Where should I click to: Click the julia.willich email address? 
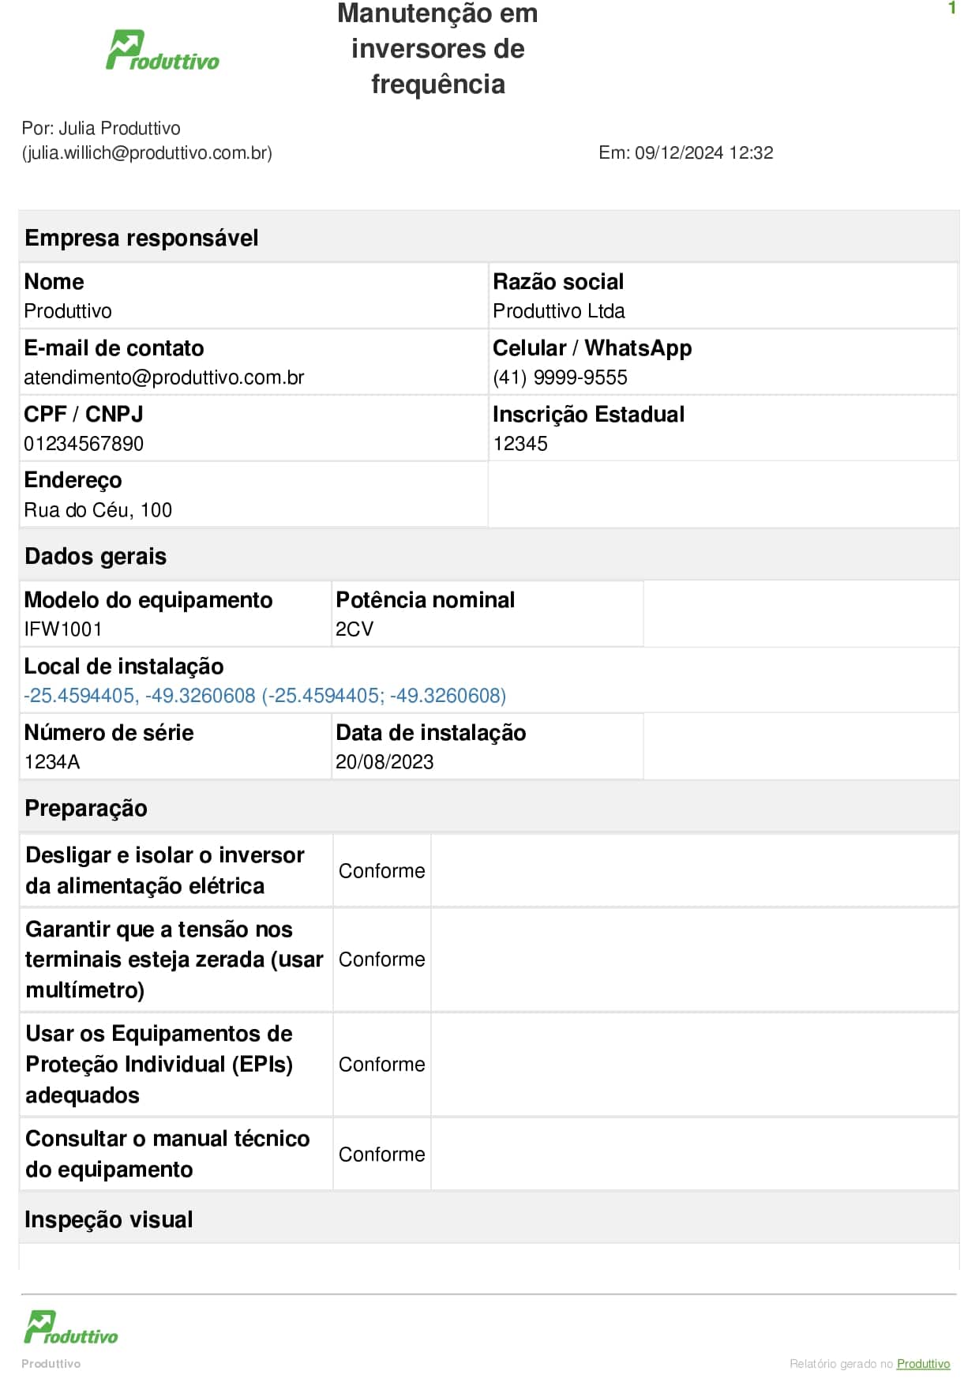click(x=147, y=153)
